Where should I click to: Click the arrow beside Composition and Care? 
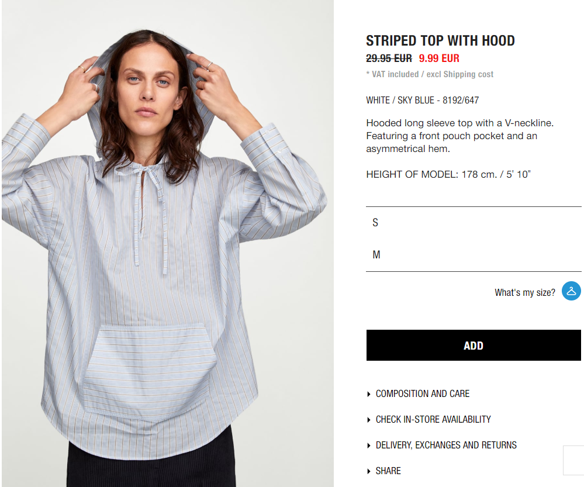click(x=369, y=394)
